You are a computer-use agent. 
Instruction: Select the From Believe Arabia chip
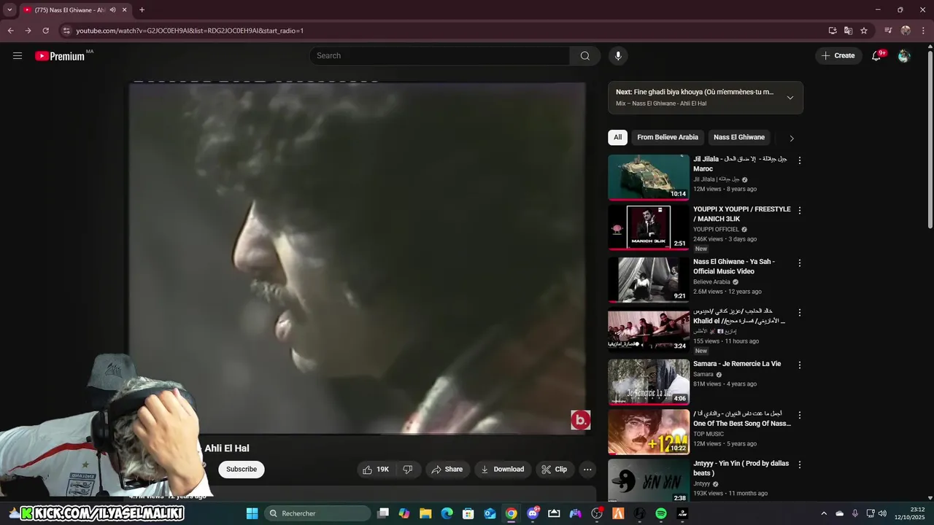click(668, 137)
